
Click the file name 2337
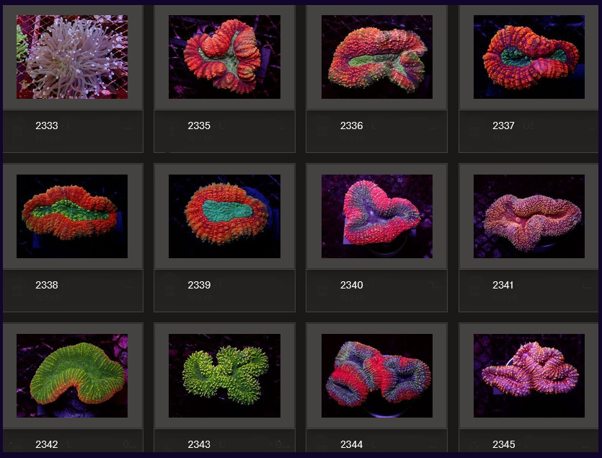503,125
